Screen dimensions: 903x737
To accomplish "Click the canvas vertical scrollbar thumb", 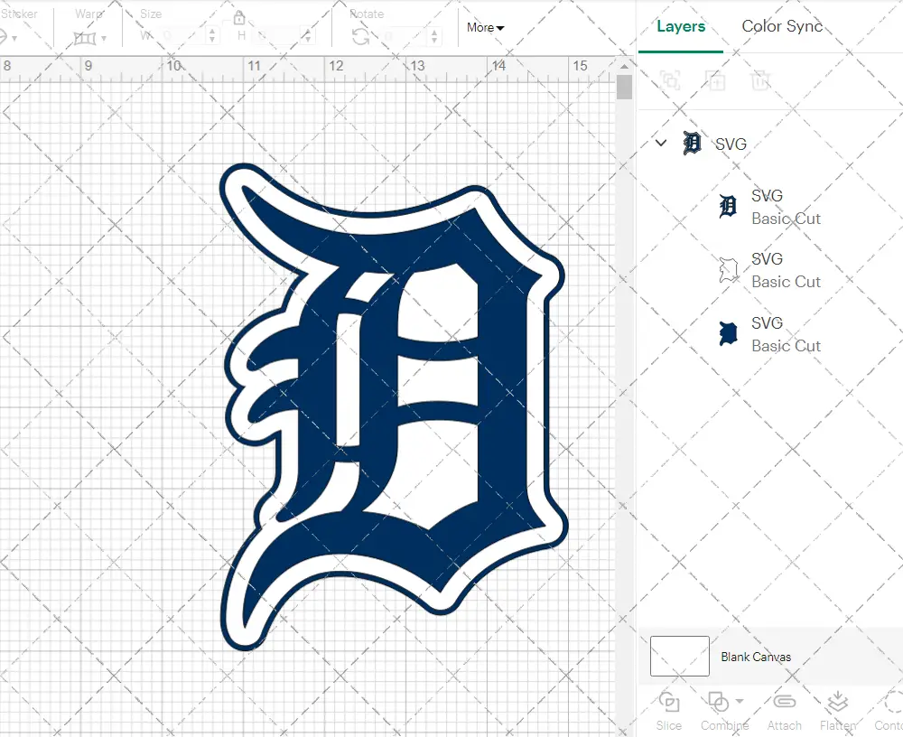I will click(624, 87).
